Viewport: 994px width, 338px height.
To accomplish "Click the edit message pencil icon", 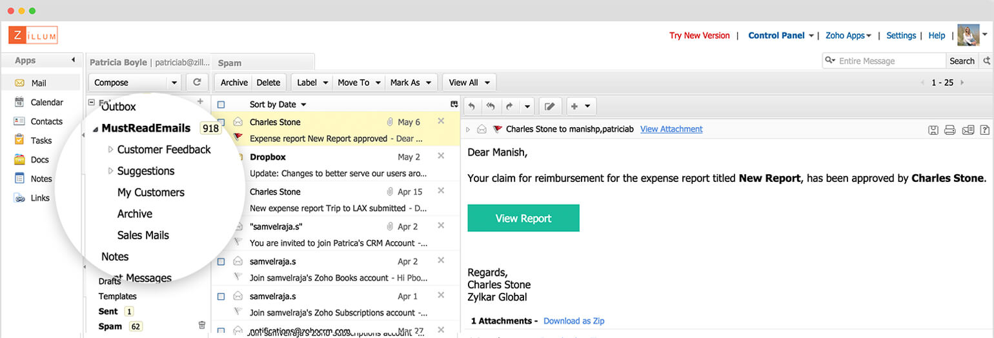I will [x=550, y=106].
